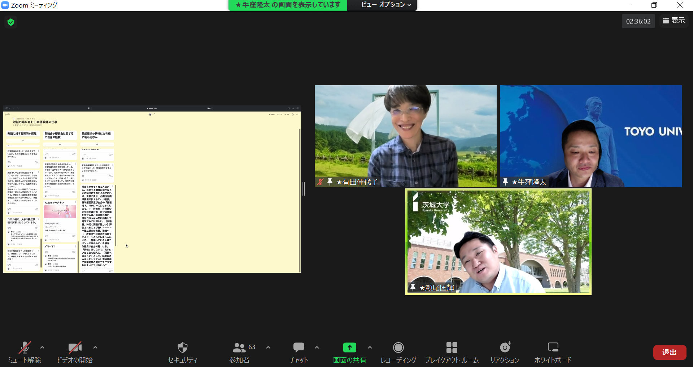693x367 pixels.
Task: Expand video options arrow next to camera
Action: coord(95,348)
